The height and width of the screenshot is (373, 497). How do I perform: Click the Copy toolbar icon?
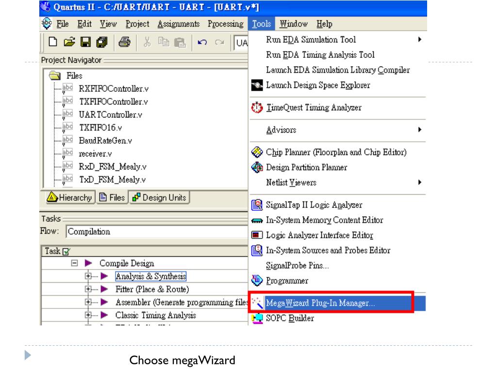tap(164, 42)
